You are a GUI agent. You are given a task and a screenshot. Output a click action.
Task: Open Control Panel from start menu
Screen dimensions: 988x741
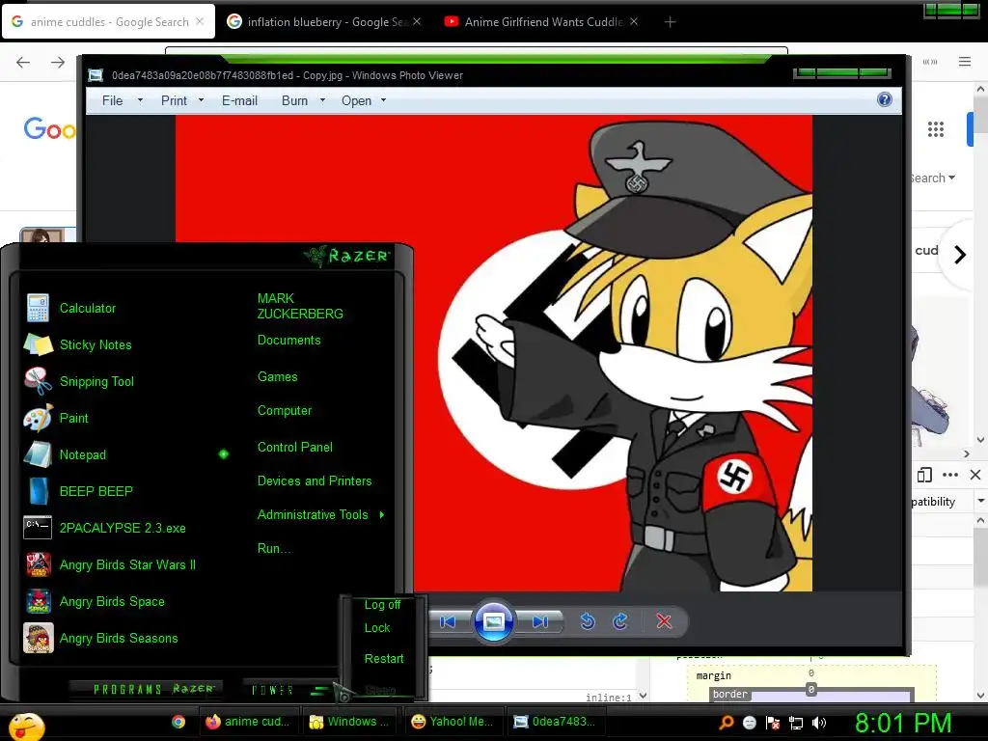pos(295,448)
